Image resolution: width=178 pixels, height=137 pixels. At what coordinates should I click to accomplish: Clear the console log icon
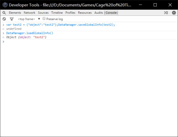[x=4, y=19]
